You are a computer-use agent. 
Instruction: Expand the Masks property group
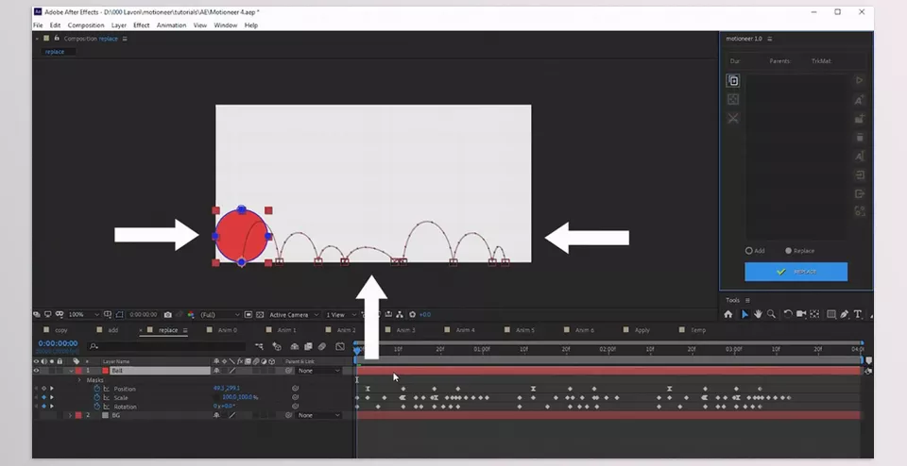pos(79,380)
